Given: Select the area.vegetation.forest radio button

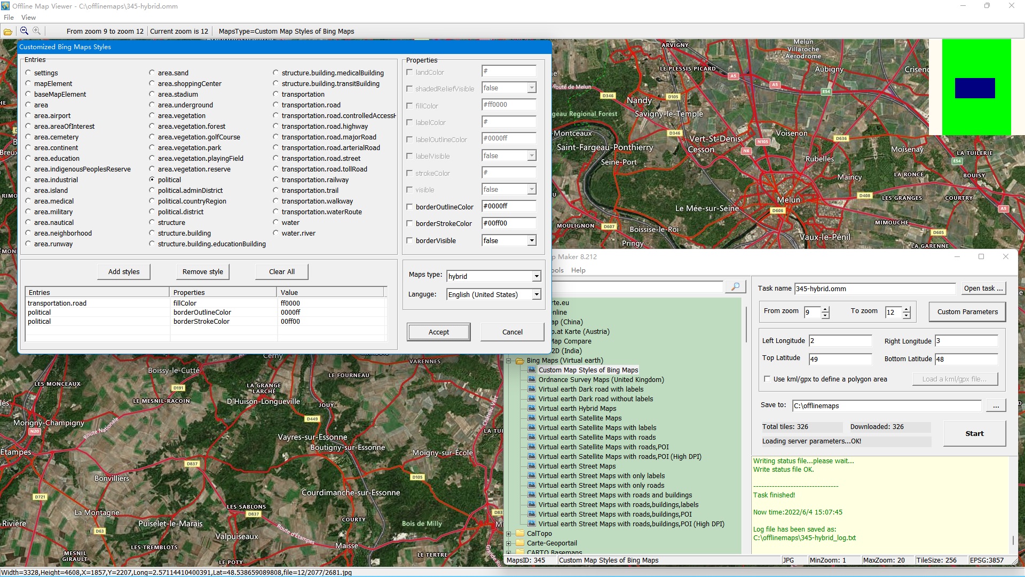Looking at the screenshot, I should click(x=152, y=126).
